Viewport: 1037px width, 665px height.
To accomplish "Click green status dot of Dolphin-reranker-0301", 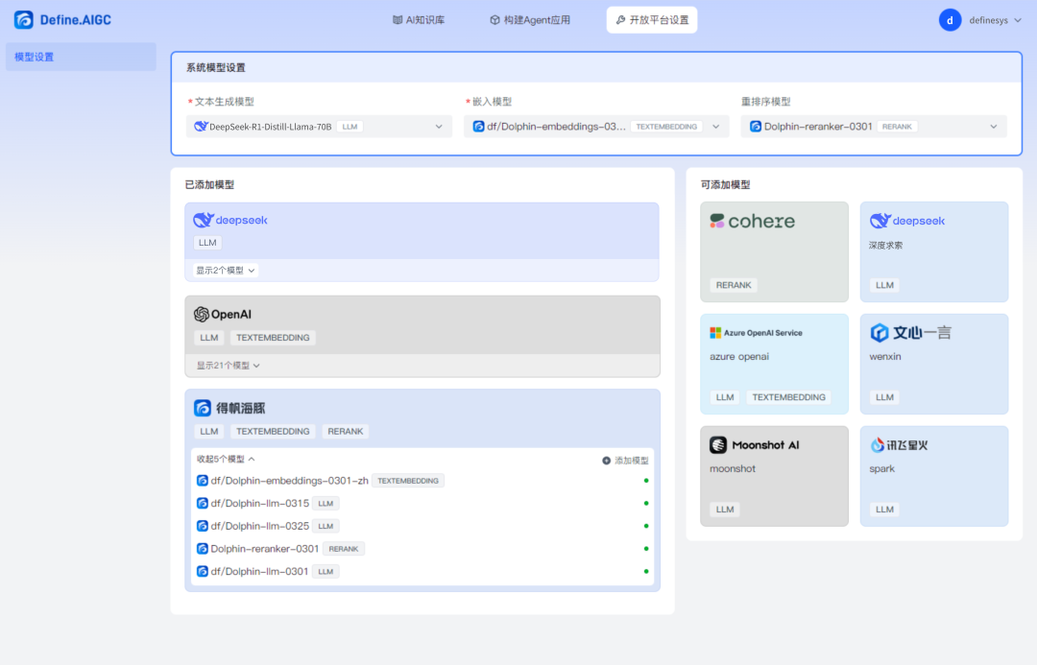I will [646, 549].
